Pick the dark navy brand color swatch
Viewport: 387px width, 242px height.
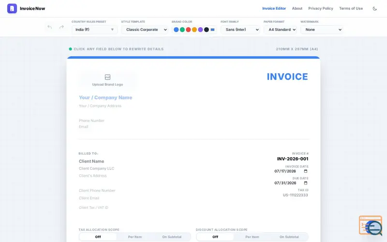click(x=207, y=30)
